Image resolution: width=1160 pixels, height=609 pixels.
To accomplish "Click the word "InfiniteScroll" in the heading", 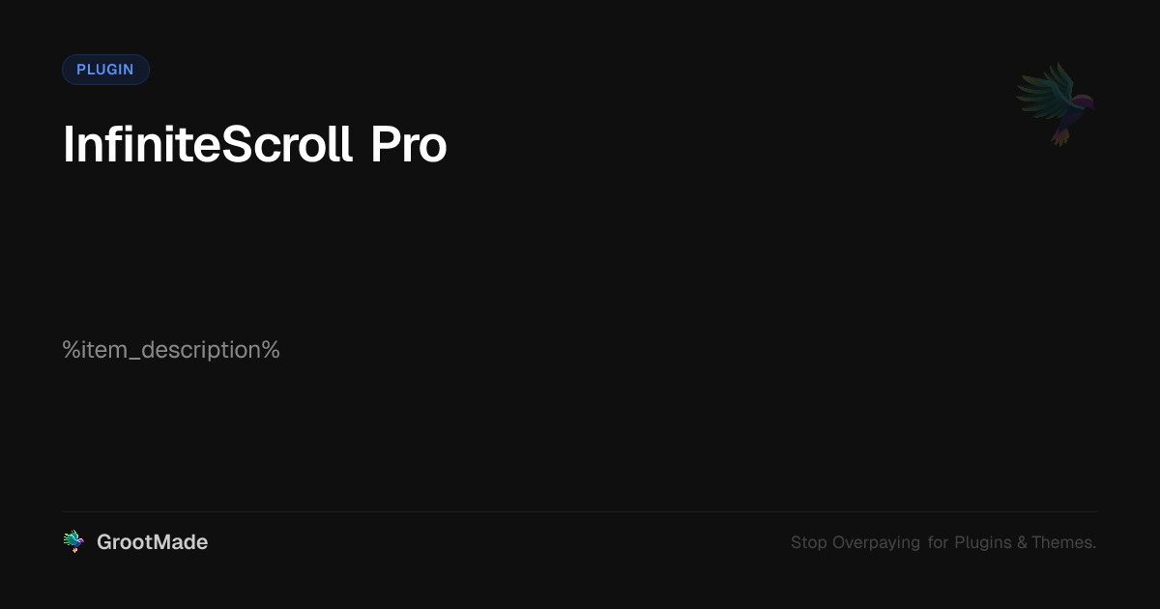I will (x=207, y=145).
